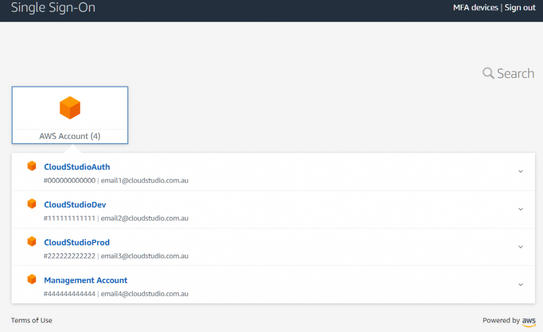543x332 pixels.
Task: Click the Powered by text
Action: (501, 320)
